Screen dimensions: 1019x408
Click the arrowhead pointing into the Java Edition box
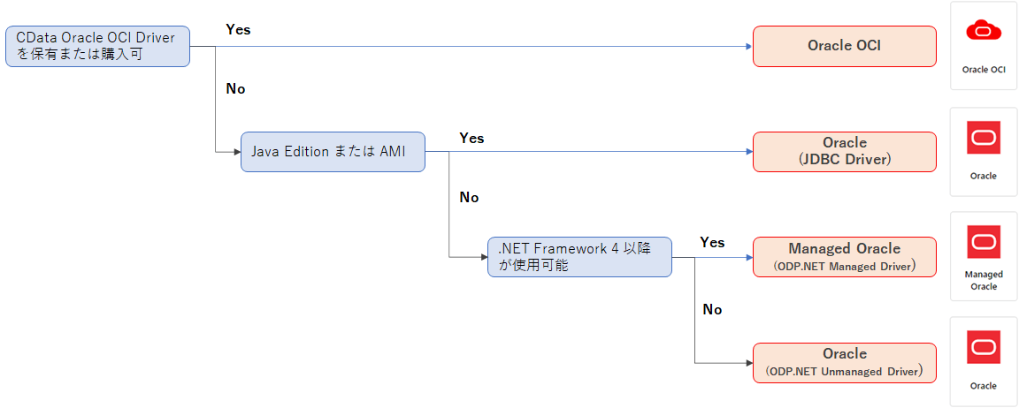[236, 152]
